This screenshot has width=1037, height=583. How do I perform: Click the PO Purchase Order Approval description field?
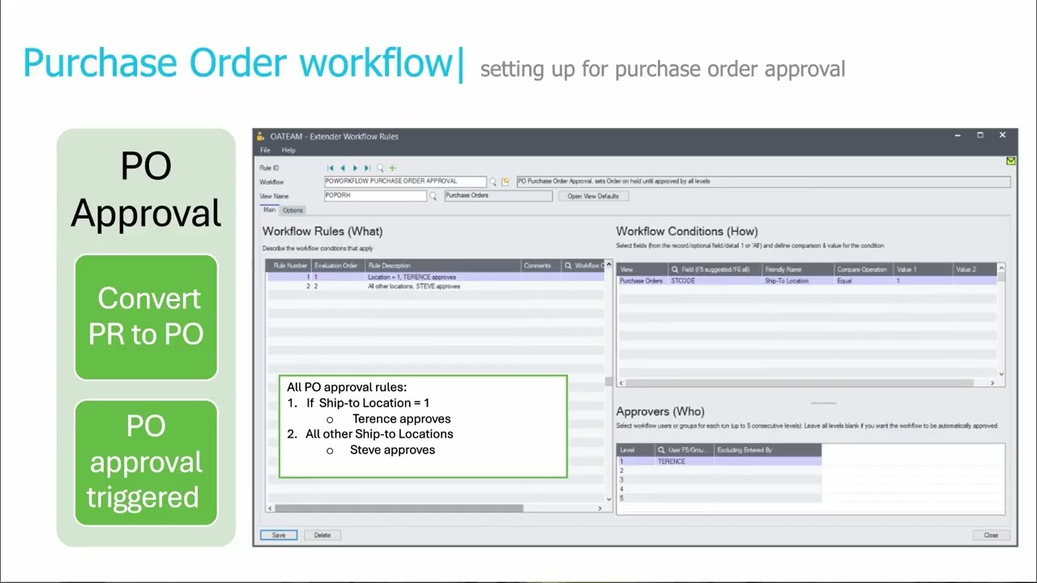point(763,181)
